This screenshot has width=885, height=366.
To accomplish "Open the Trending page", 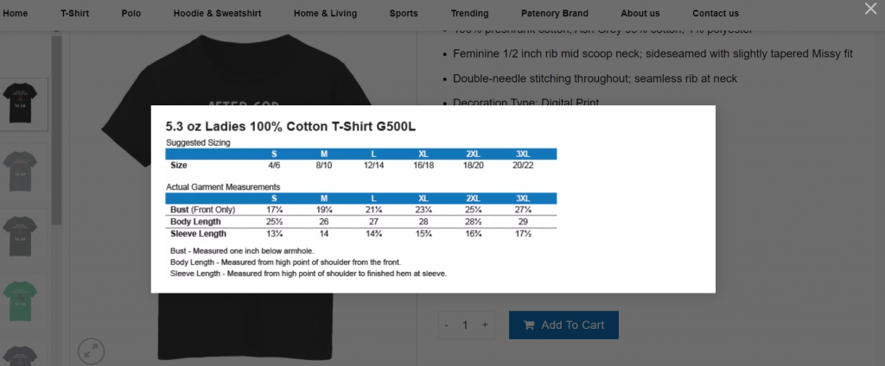I will coord(469,14).
